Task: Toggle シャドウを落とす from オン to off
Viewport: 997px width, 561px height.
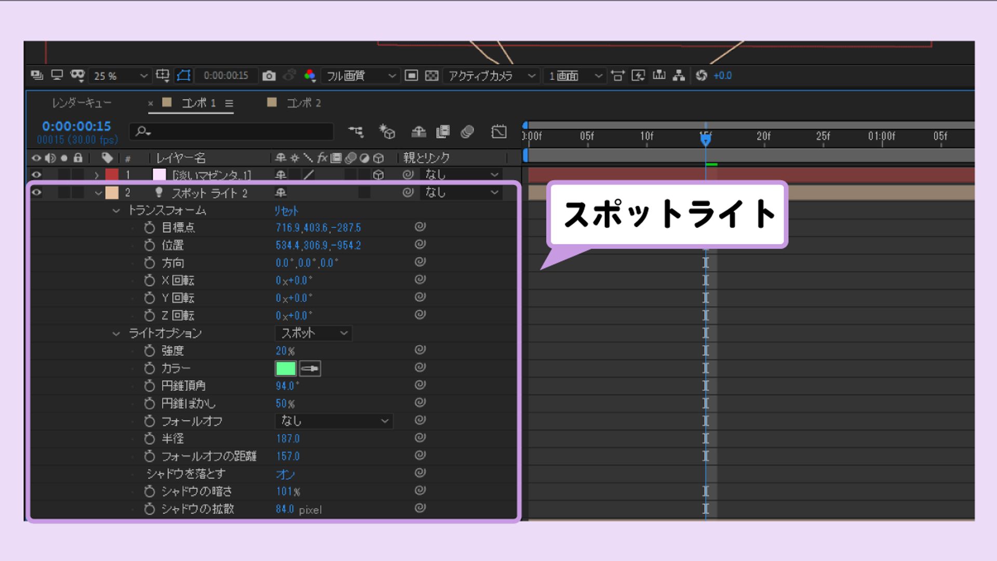Action: coord(285,474)
